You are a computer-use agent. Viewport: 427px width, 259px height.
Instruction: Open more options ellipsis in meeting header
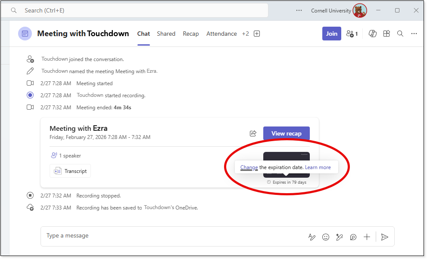pyautogui.click(x=414, y=34)
